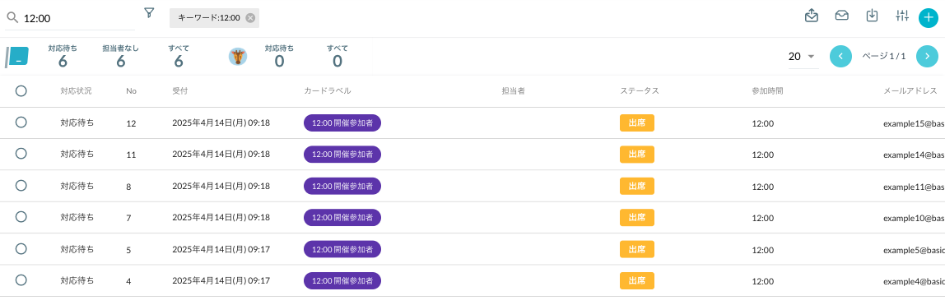Open the display settings sliders icon
945x305 pixels.
click(x=901, y=16)
